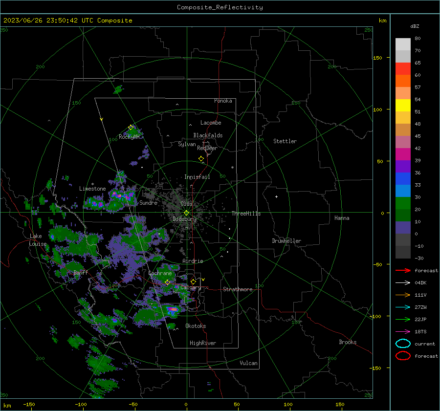Image resolution: width=440 pixels, height=411 pixels.
Task: Click the 'RockyMH' map label
Action: [129, 137]
